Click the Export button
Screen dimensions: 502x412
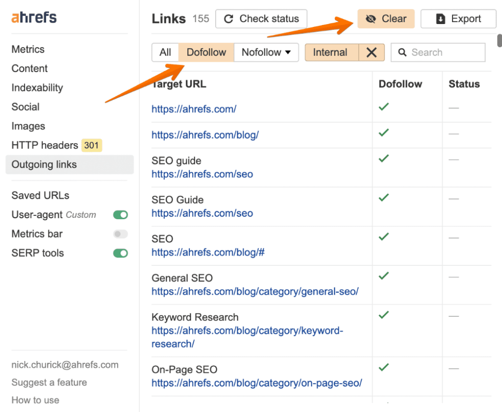coord(458,19)
